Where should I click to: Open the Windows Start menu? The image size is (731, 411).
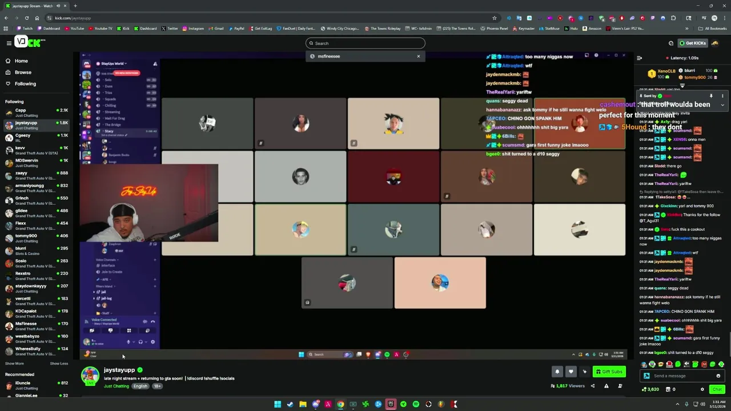[x=278, y=404]
